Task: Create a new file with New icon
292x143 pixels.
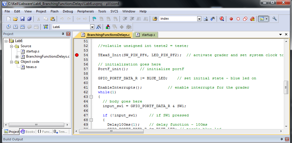Action: 8,19
